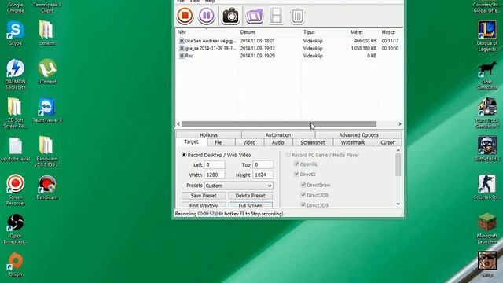Click the Full Screen button
The height and width of the screenshot is (283, 503).
click(251, 205)
